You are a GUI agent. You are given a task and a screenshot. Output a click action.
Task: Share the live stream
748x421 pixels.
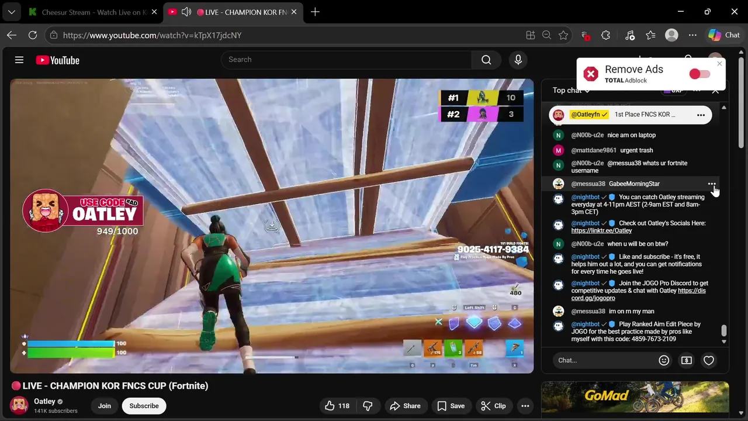click(x=405, y=406)
